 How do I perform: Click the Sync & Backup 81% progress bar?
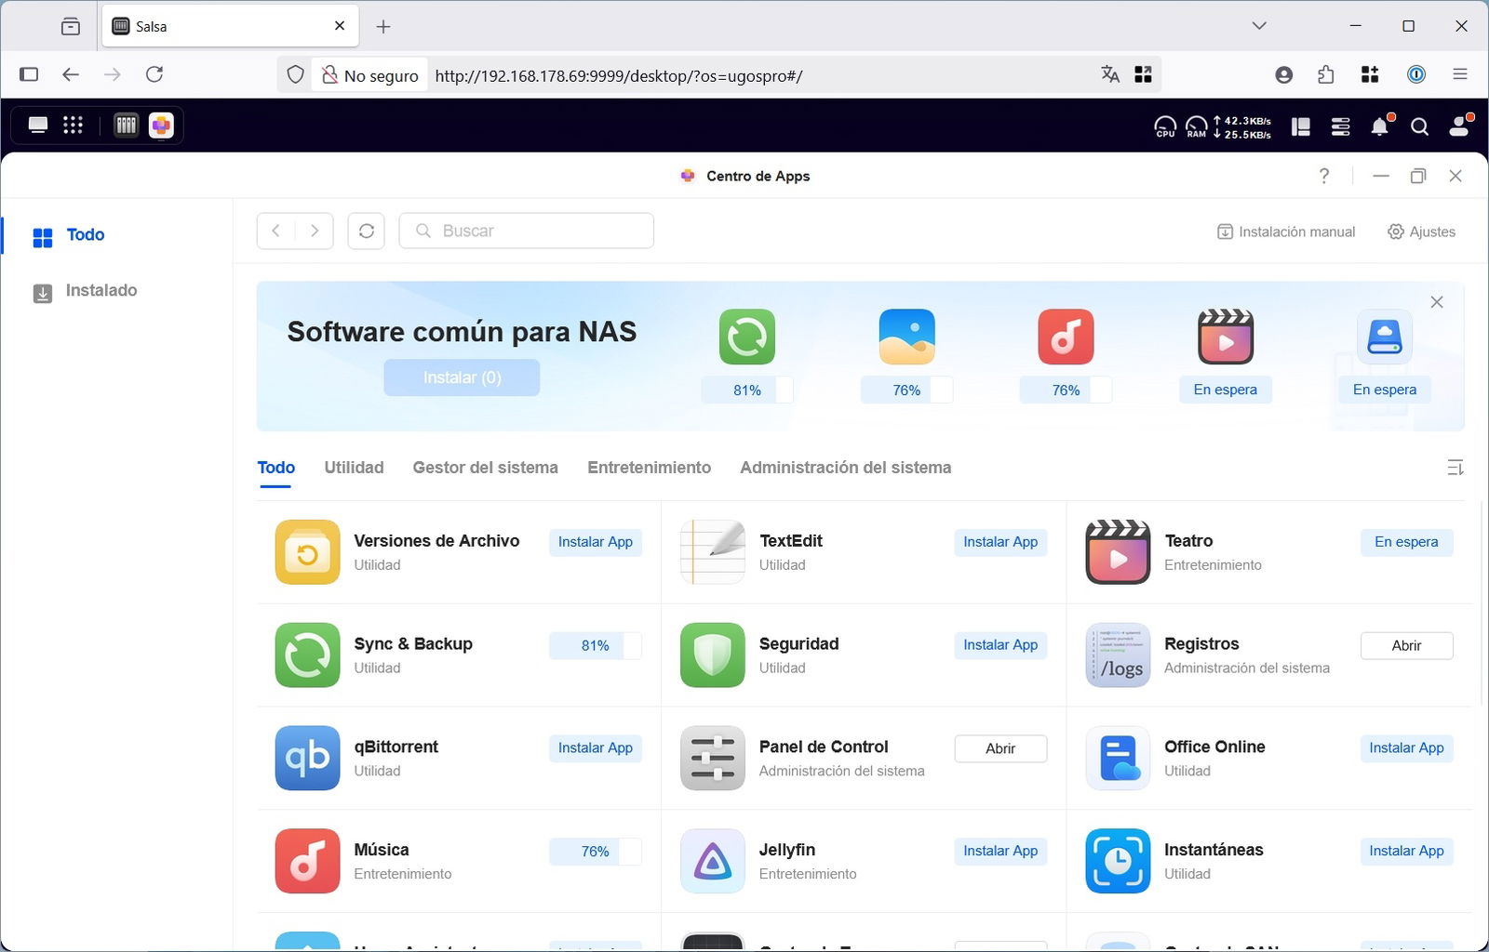[595, 645]
